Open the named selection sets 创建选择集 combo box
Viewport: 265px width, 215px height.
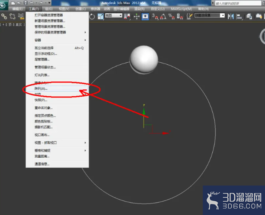(x=209, y=15)
